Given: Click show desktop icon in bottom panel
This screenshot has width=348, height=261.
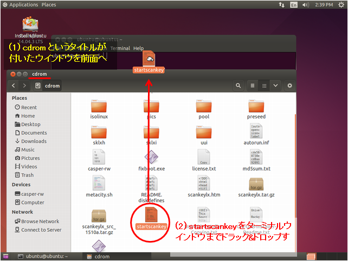Looking at the screenshot, I should pyautogui.click(x=5, y=256).
